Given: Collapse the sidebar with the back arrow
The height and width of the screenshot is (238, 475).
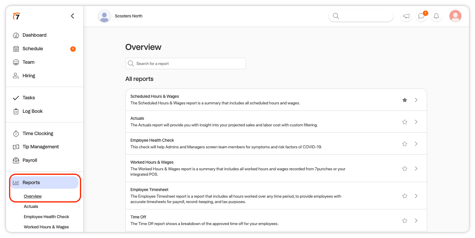Looking at the screenshot, I should [x=72, y=16].
